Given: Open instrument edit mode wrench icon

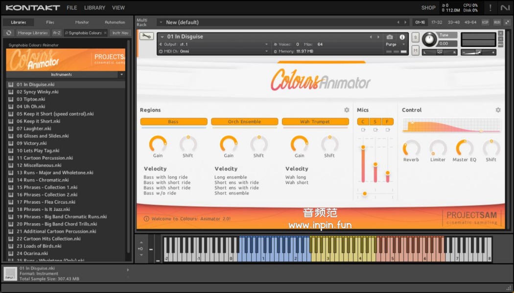Looking at the screenshot, I should click(x=146, y=36).
